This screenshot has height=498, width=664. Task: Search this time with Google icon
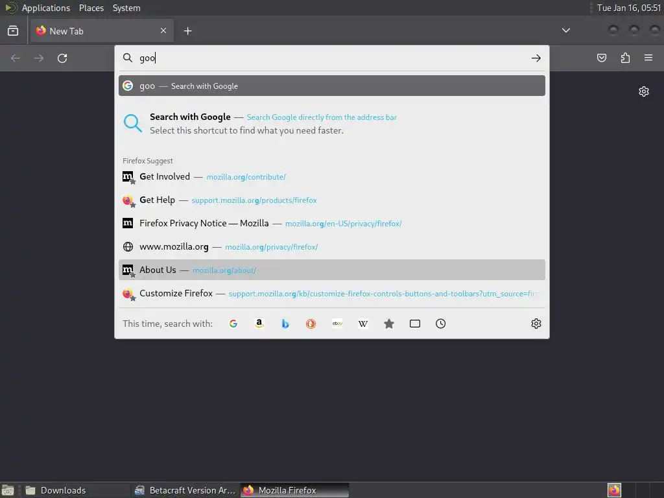coord(233,324)
